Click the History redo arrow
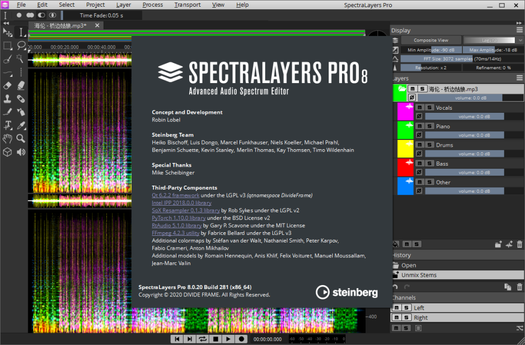The image size is (525, 345). click(407, 287)
